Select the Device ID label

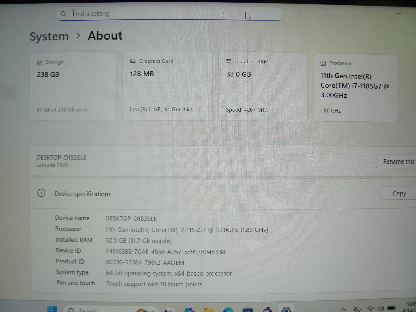pos(68,250)
